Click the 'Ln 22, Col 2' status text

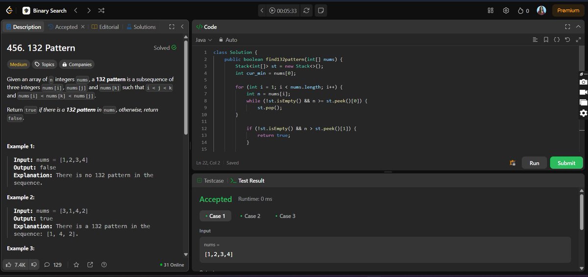pyautogui.click(x=208, y=163)
